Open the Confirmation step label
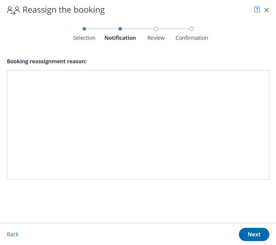 tap(192, 38)
